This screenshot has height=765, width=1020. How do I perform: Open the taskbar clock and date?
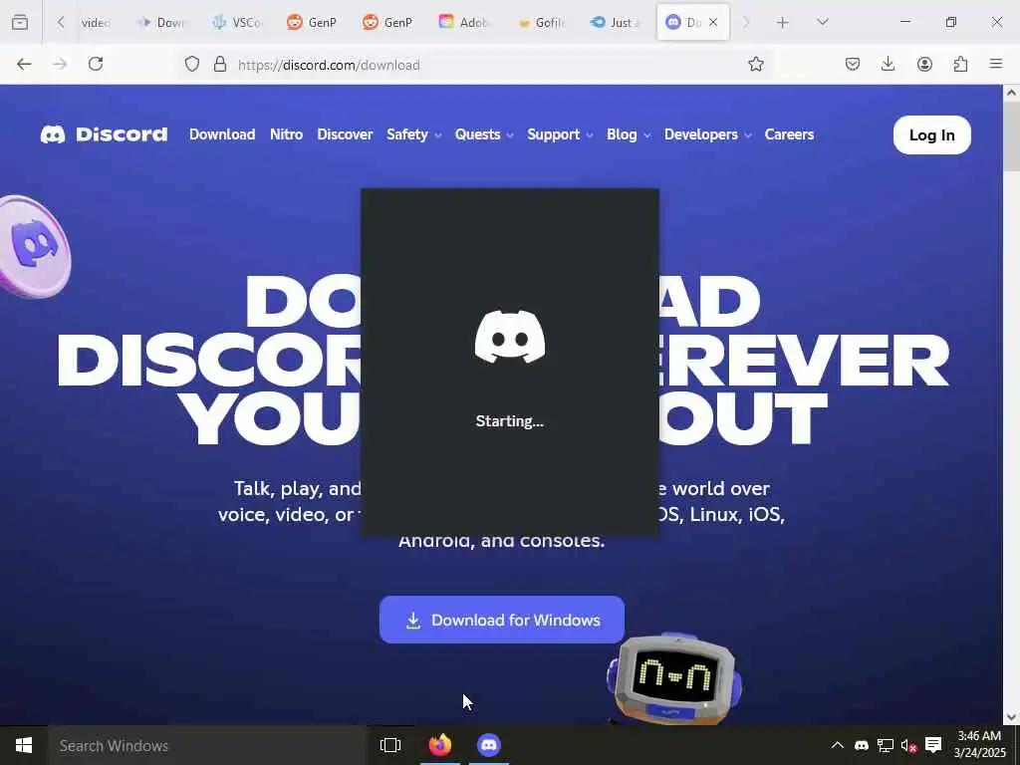[x=980, y=745]
